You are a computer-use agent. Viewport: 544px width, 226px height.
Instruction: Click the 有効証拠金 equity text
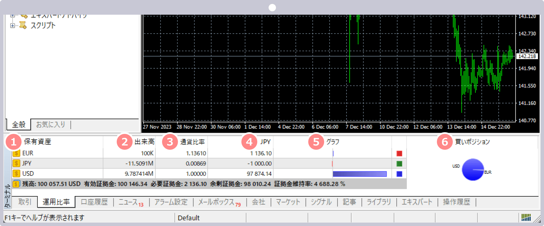(x=116, y=184)
